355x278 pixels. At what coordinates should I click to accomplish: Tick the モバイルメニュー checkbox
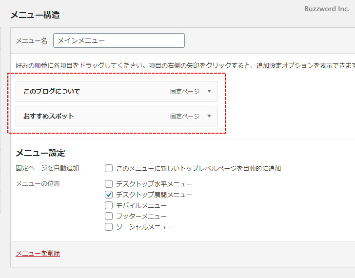pyautogui.click(x=109, y=205)
